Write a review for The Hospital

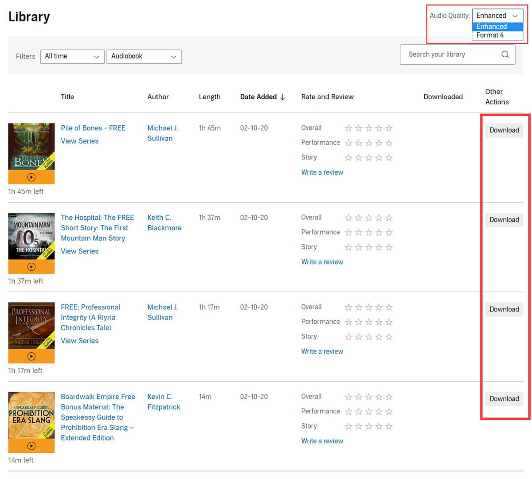pyautogui.click(x=322, y=261)
